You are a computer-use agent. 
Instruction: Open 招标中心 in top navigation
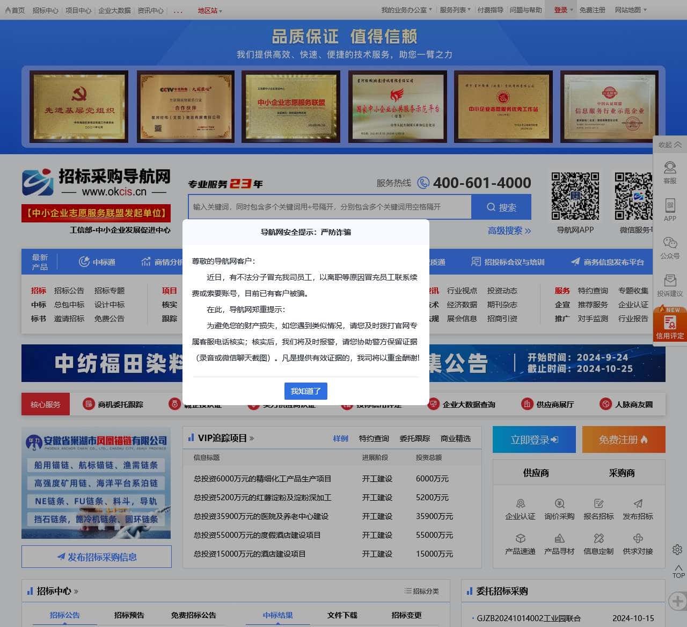click(45, 10)
